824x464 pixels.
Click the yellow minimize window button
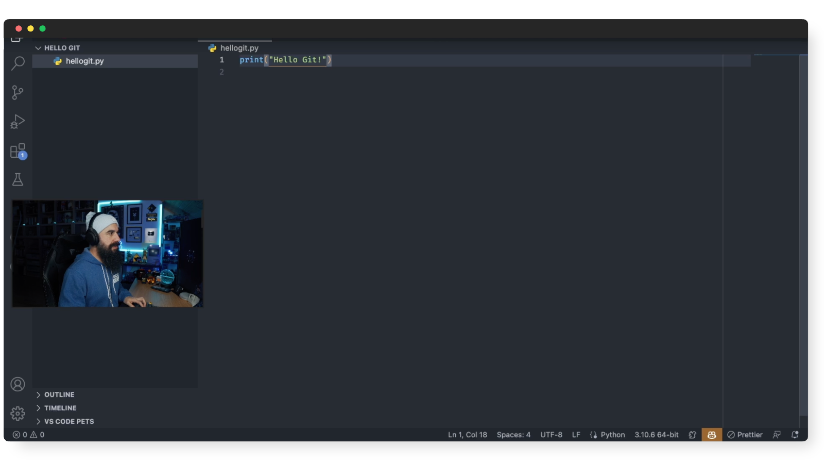pos(30,29)
